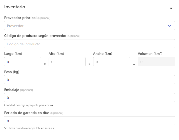Open the Proveedor principal dropdown
179x140 pixels.
click(x=86, y=26)
